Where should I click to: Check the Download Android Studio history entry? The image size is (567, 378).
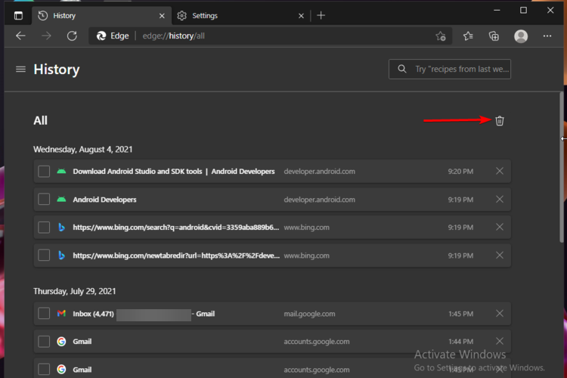point(44,172)
